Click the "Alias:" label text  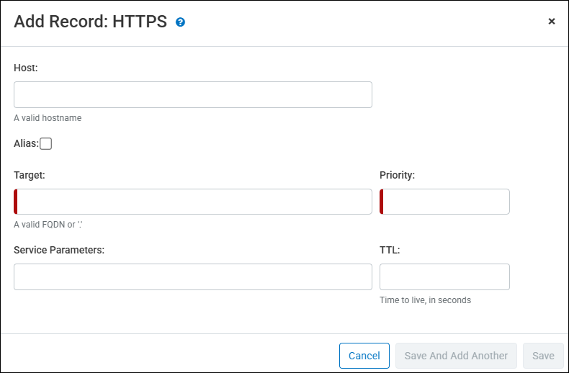point(26,143)
